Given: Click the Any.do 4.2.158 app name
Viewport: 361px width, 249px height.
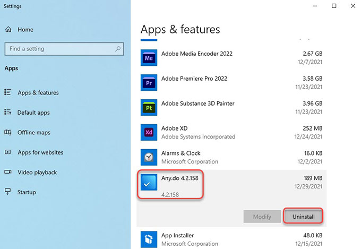Looking at the screenshot, I should tap(179, 178).
